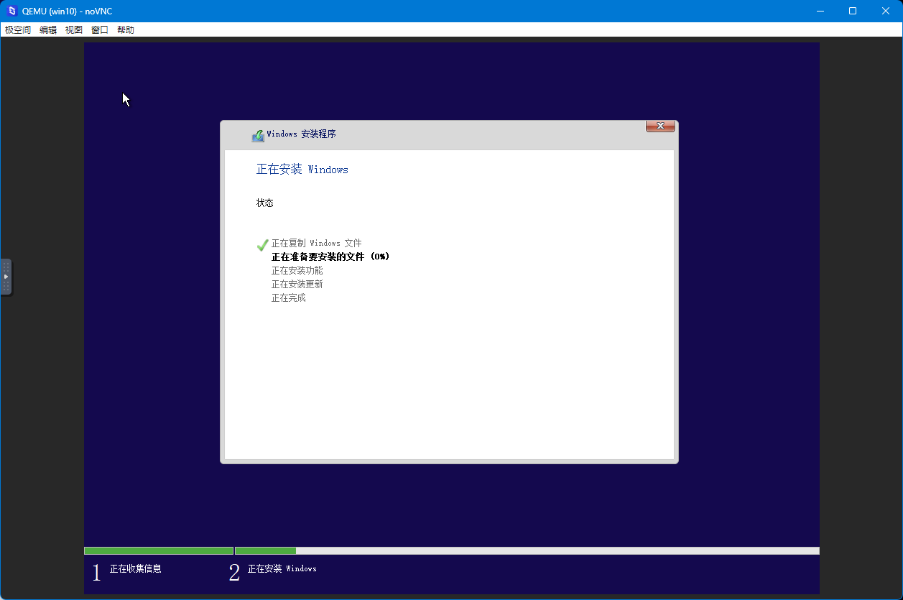Viewport: 903px width, 600px height.
Task: Close the Windows 安装程序 dialog with red X
Action: (x=660, y=126)
